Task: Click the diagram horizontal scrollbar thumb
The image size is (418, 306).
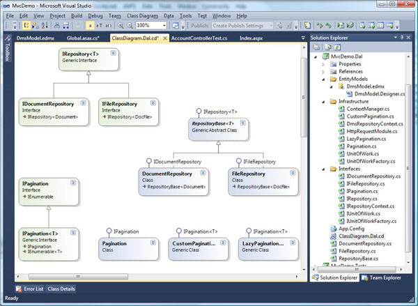Action: [x=78, y=277]
